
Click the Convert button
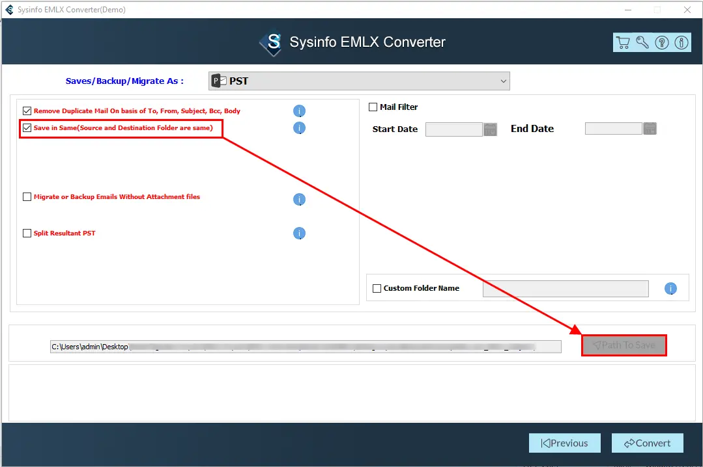click(x=648, y=443)
